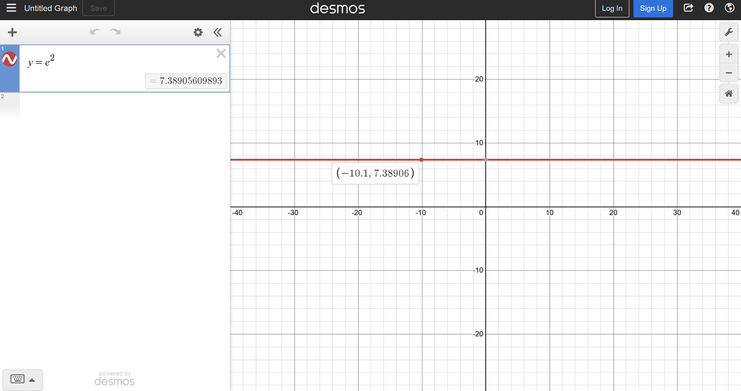Click the empty expression row 2

(x=124, y=105)
